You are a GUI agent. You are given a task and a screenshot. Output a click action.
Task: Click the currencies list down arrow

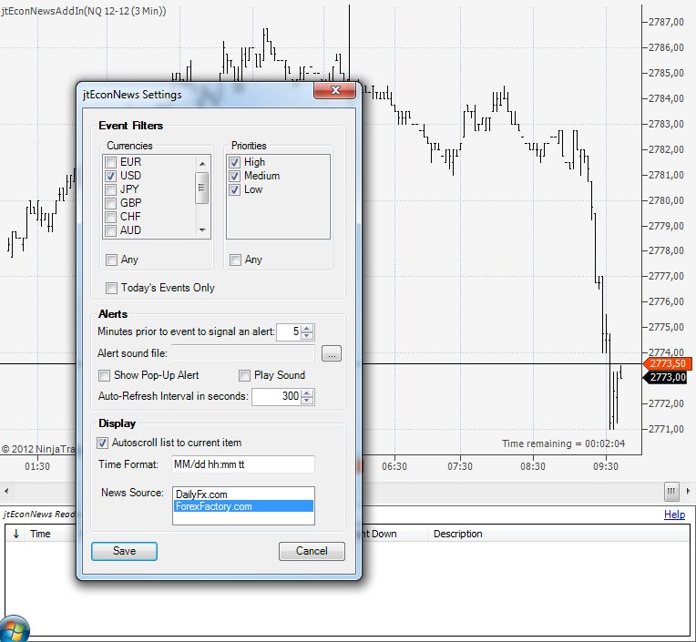pyautogui.click(x=202, y=229)
